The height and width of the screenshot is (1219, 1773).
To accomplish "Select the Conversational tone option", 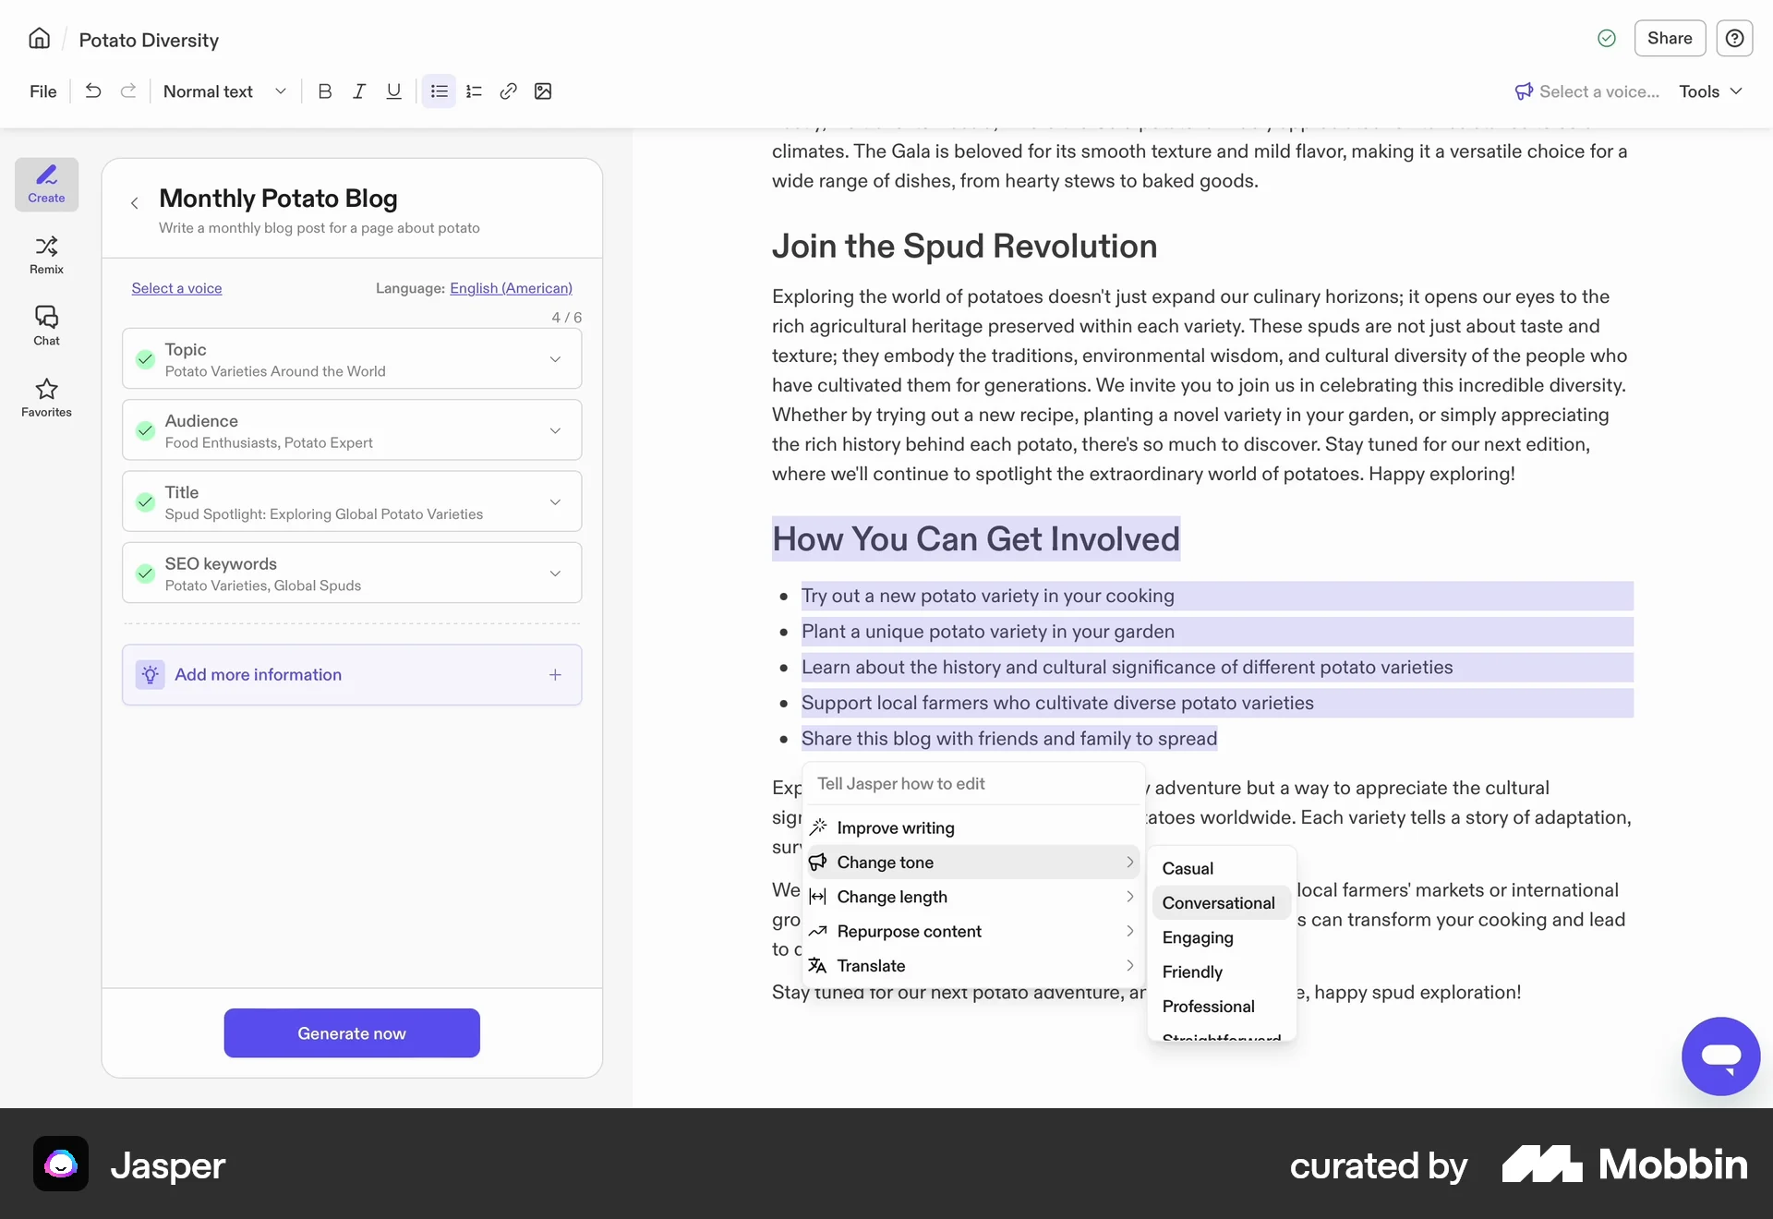I will tap(1219, 902).
